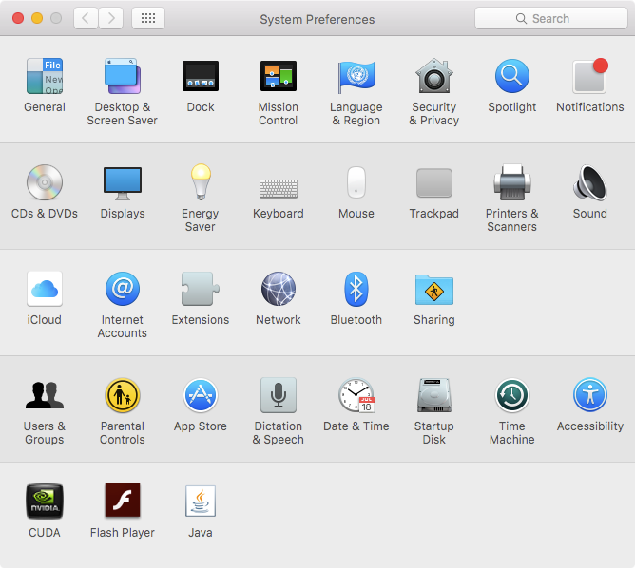The height and width of the screenshot is (568, 635).
Task: Open Desktop & Screen Saver settings
Action: [123, 77]
